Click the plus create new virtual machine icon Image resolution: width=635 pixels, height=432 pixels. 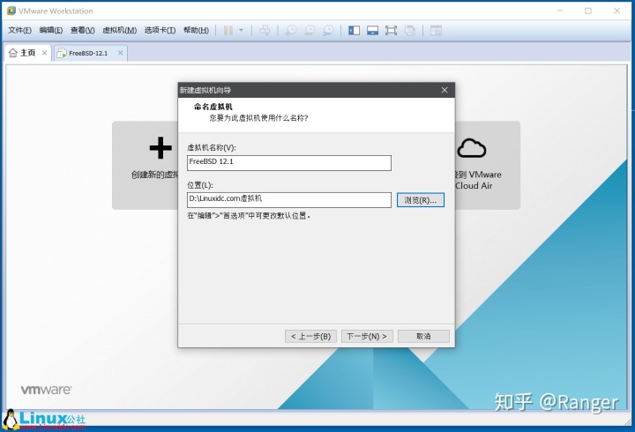161,148
